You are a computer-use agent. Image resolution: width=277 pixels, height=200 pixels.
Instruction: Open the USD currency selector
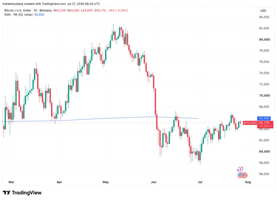[x=263, y=11]
